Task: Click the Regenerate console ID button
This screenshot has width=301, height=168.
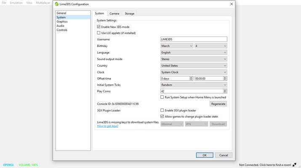Action: point(218,104)
